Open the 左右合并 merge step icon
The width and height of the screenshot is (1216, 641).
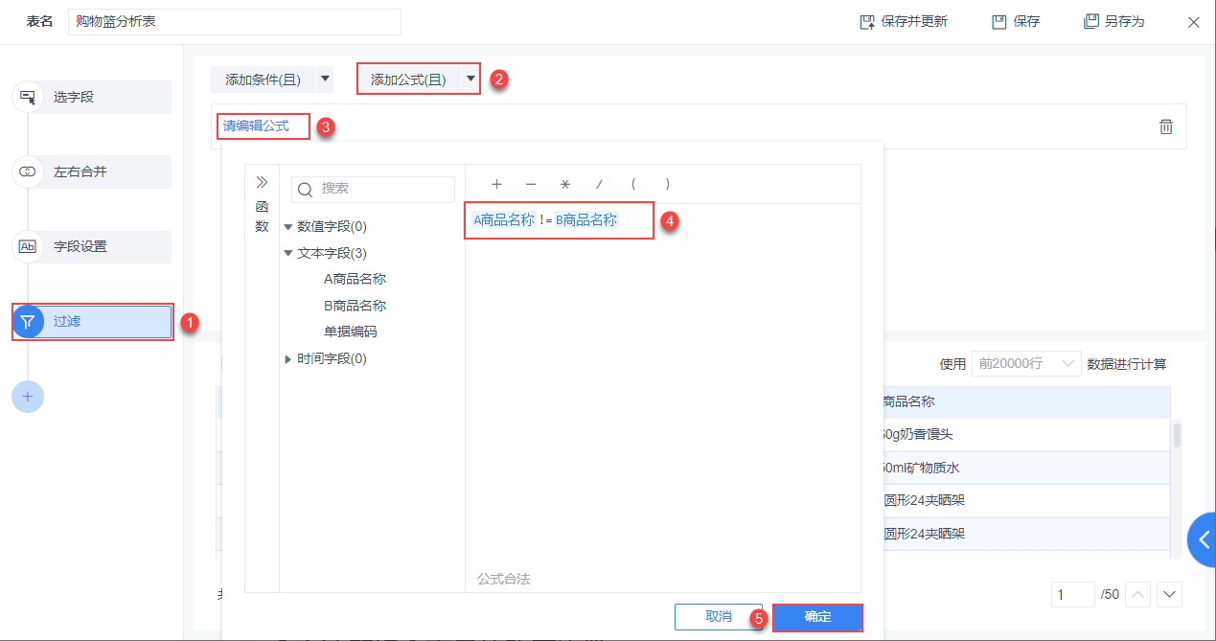click(x=28, y=172)
